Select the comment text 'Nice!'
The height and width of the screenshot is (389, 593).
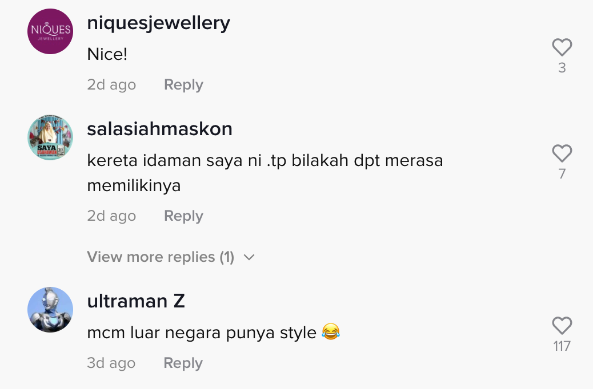(107, 54)
